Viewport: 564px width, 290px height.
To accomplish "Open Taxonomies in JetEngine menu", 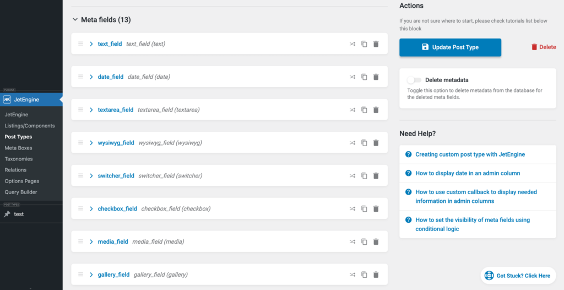I will 19,159.
